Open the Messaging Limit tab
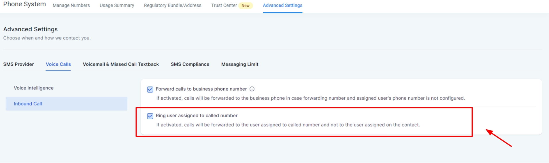The height and width of the screenshot is (163, 549). pos(240,64)
